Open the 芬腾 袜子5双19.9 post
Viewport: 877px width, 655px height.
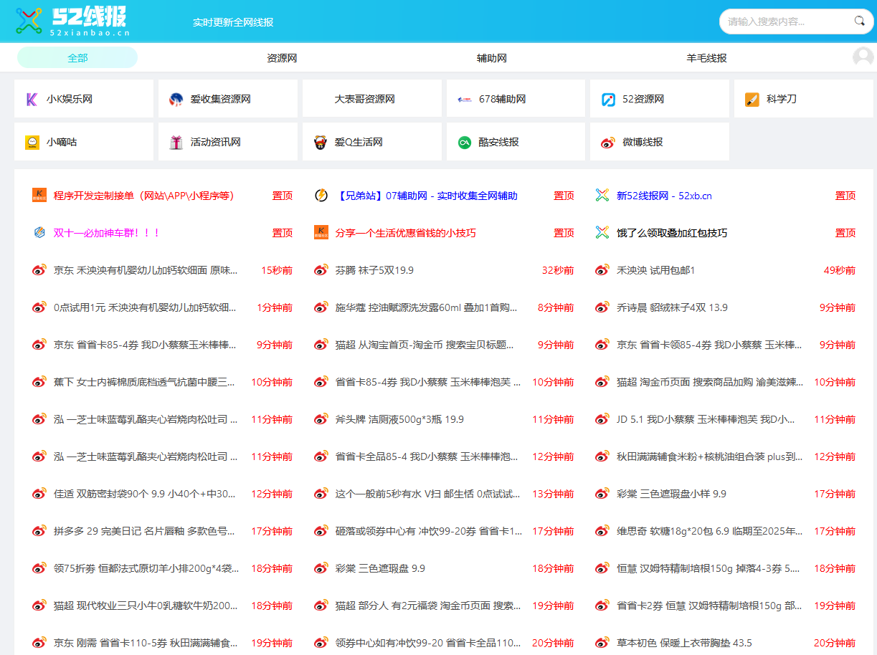[x=374, y=270]
